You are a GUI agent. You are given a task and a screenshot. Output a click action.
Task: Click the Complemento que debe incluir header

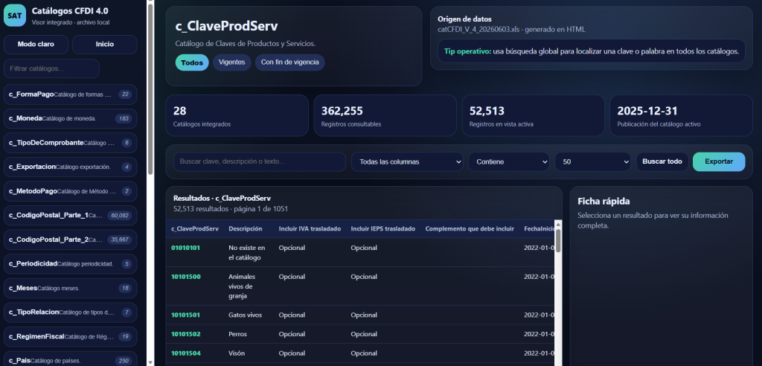(470, 229)
